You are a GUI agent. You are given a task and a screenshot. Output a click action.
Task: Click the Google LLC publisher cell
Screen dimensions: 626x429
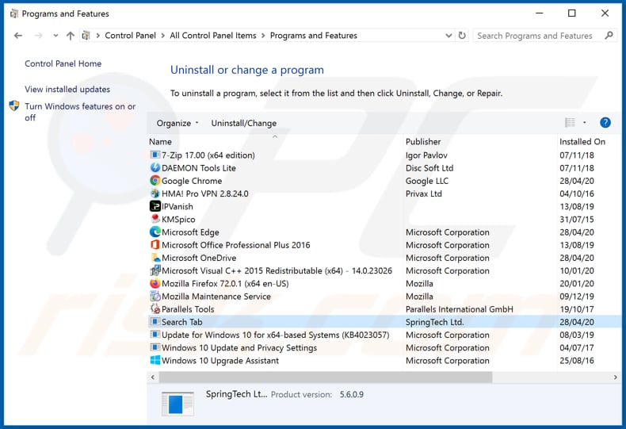click(427, 181)
